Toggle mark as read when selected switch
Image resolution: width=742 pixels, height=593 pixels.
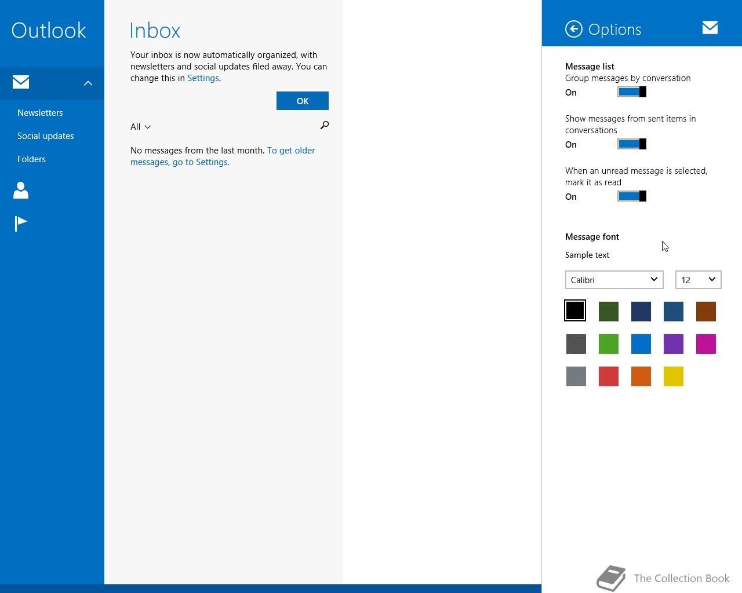(x=632, y=196)
